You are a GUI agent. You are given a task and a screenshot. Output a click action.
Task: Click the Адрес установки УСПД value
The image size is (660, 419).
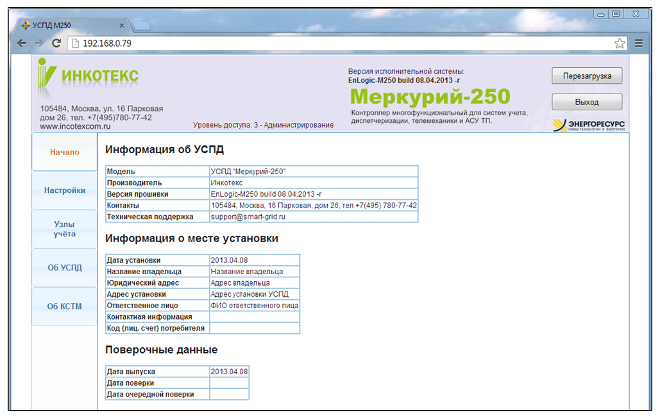(255, 294)
